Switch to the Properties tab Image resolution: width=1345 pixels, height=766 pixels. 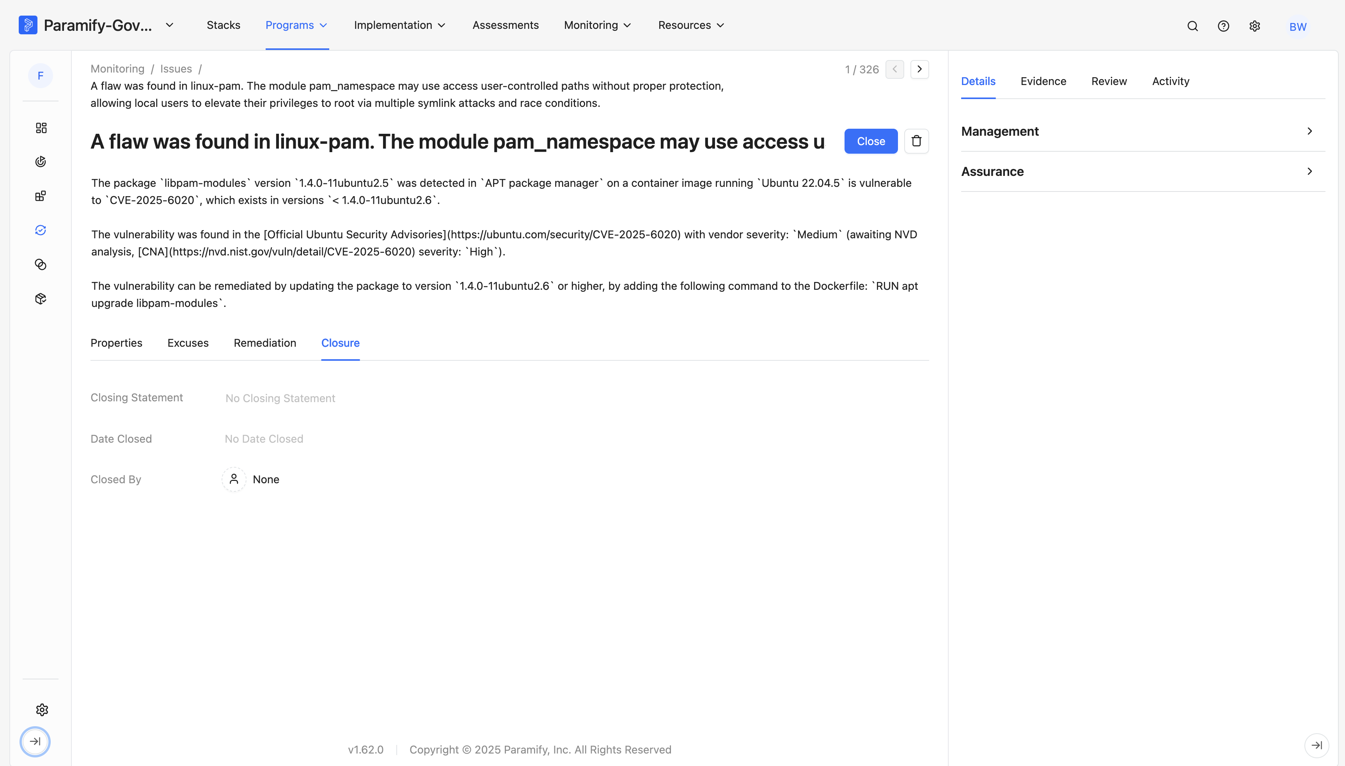(x=116, y=343)
